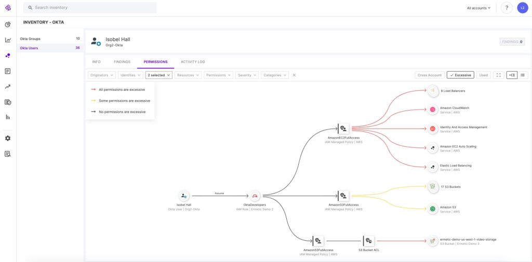Click the 'Assume' edge label
Screen dimensions: 532x262
(x=219, y=193)
